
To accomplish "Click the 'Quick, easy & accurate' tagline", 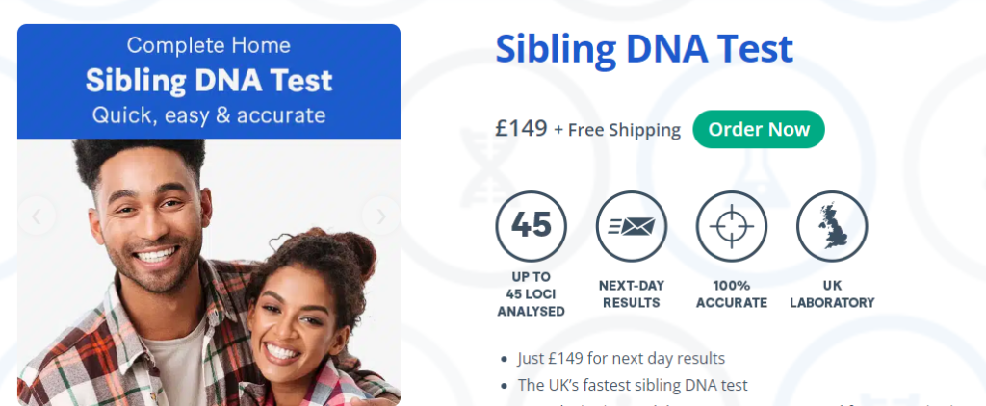I will pyautogui.click(x=208, y=115).
